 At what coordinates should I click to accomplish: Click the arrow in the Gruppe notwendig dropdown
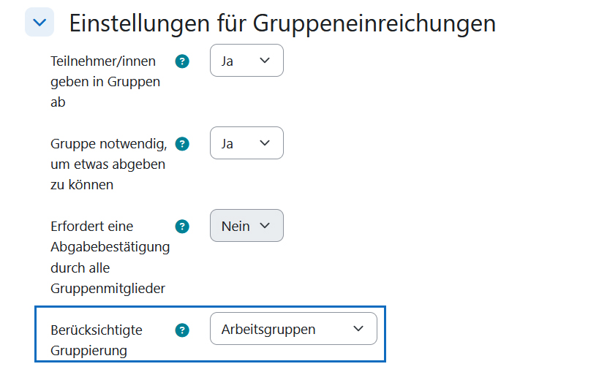pyautogui.click(x=265, y=143)
